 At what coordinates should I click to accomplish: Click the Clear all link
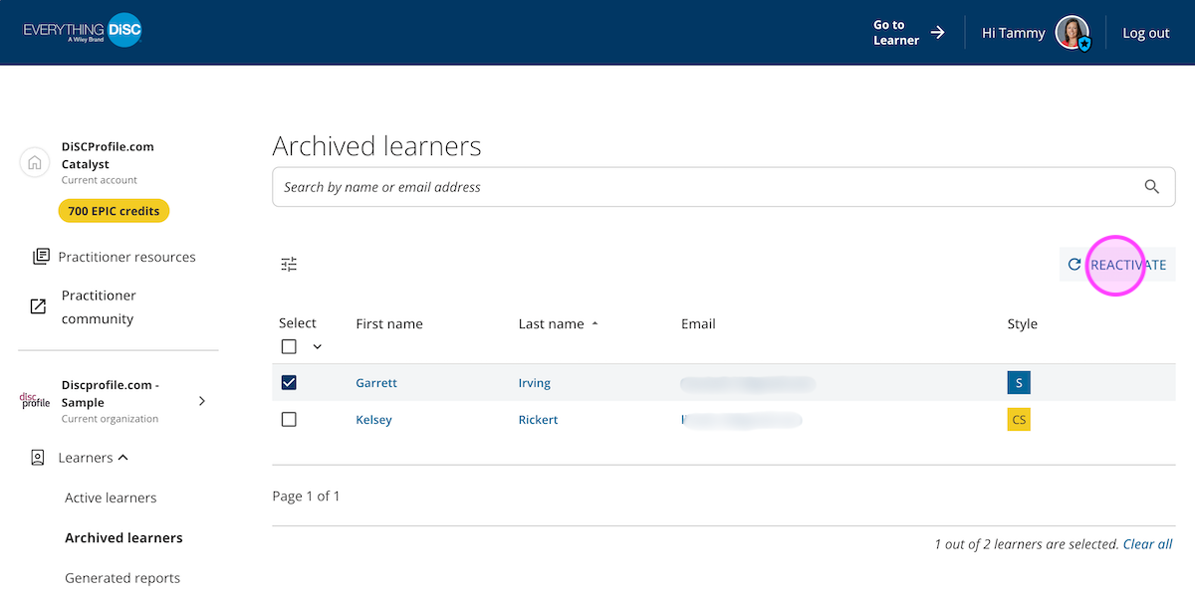coord(1147,544)
